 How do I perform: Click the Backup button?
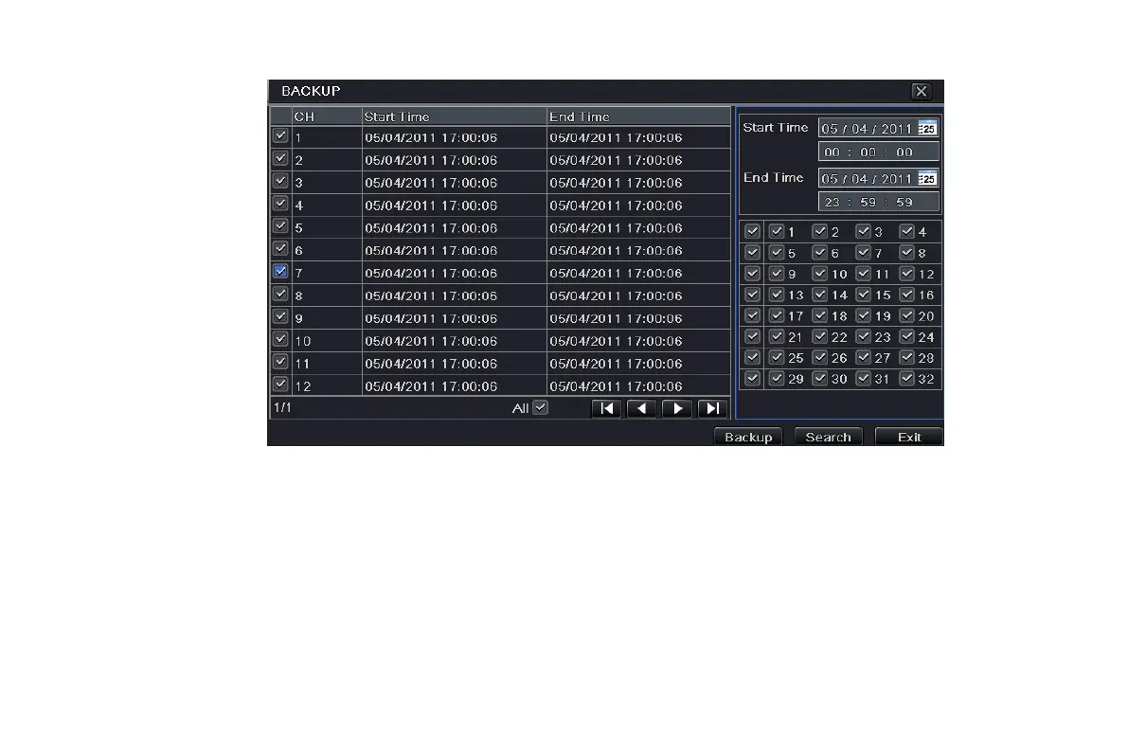748,437
